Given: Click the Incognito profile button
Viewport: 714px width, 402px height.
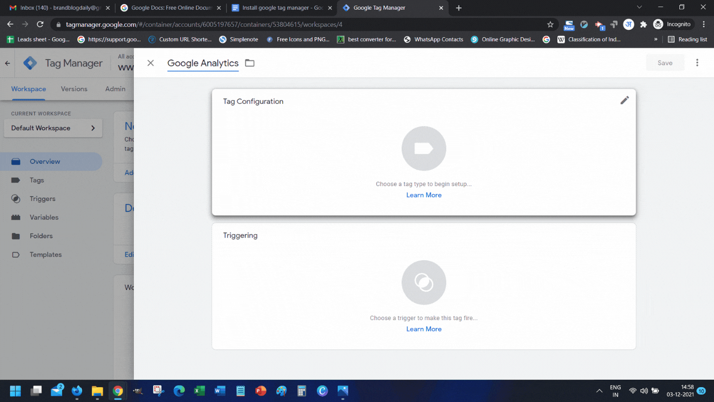Looking at the screenshot, I should (x=672, y=24).
